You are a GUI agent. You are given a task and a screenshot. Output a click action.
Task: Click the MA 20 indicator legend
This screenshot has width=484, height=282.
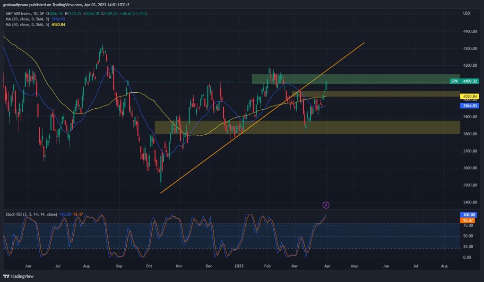click(35, 19)
